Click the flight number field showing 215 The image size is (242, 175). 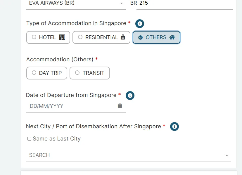pos(184,3)
